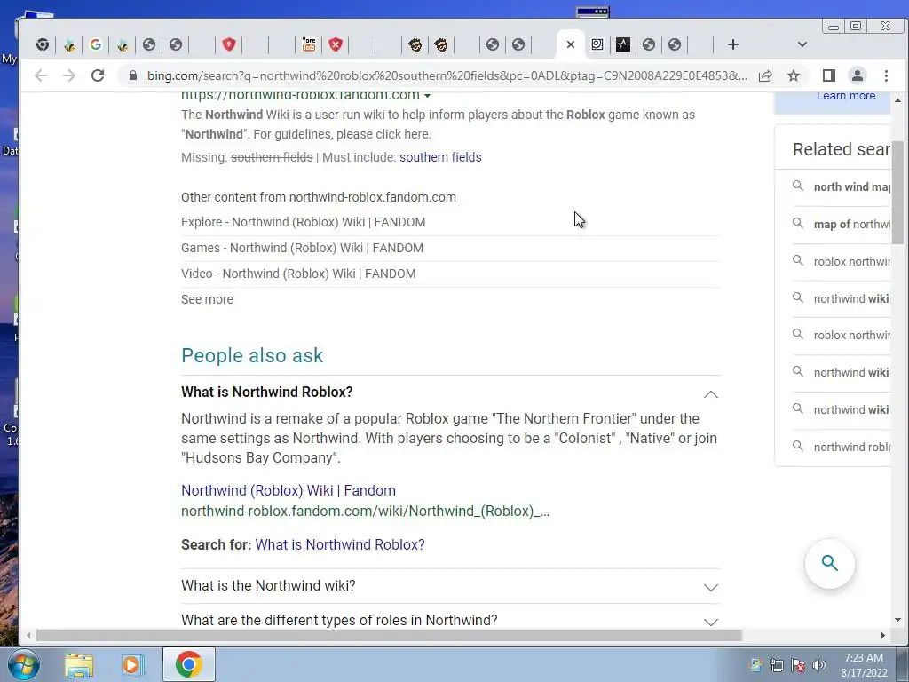This screenshot has width=909, height=682.
Task: Open 'Explore - Northwind (Roblox) Wiki | FANDOM'
Action: point(304,222)
